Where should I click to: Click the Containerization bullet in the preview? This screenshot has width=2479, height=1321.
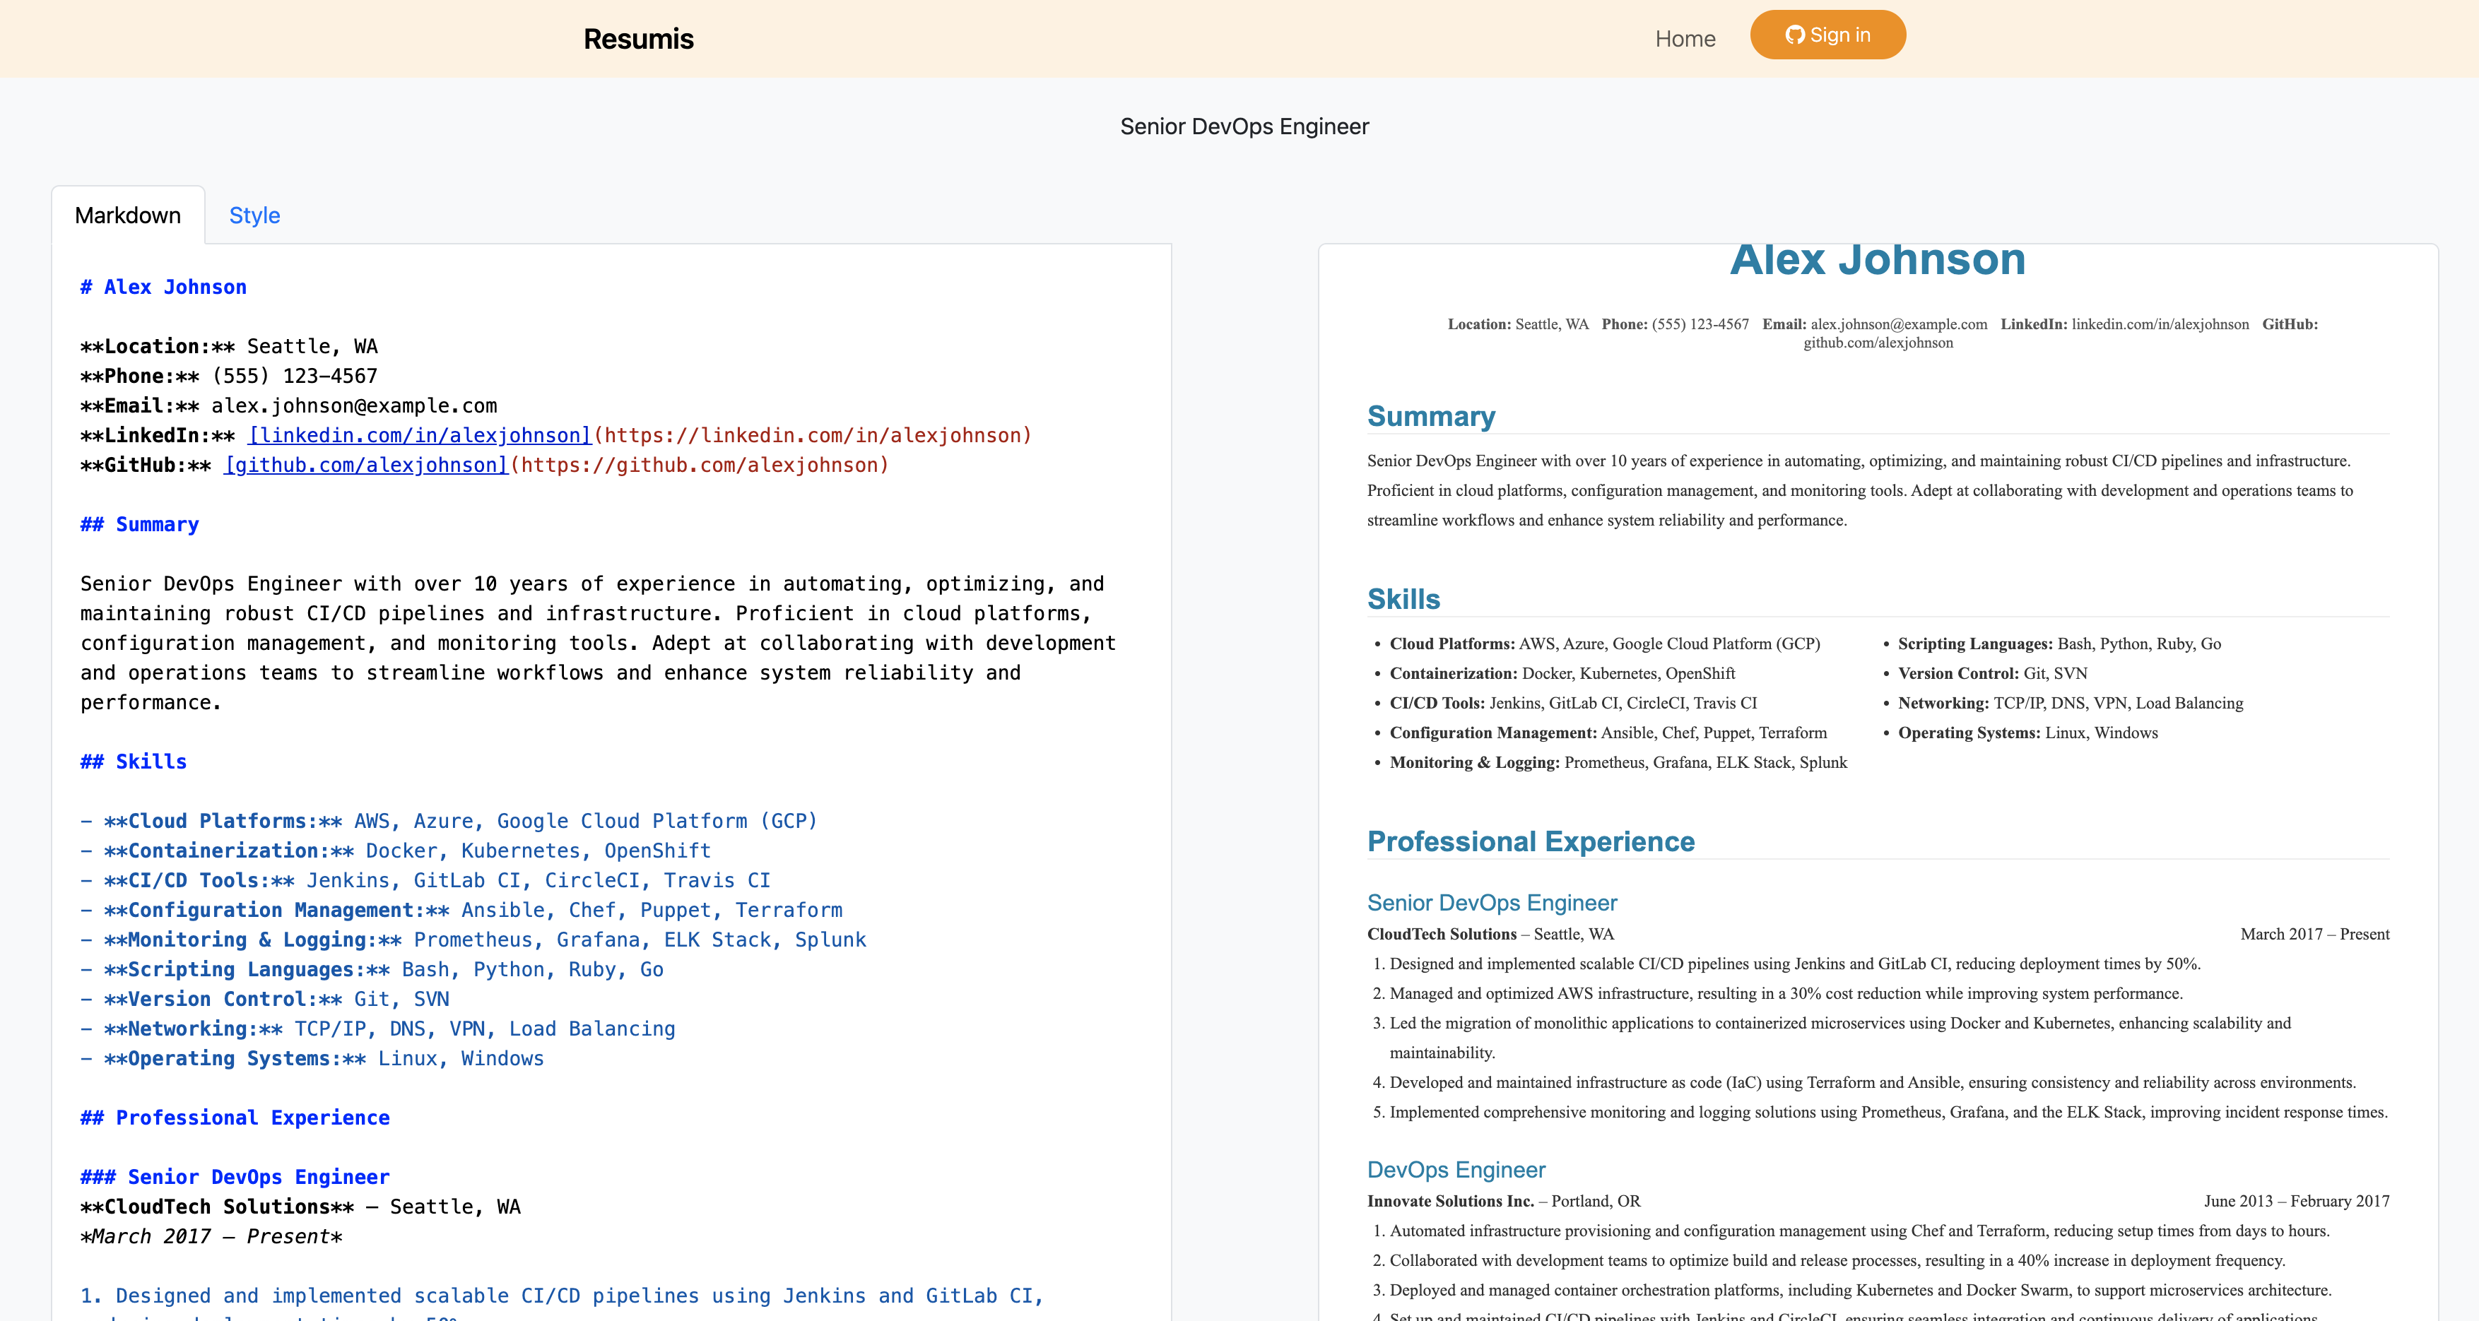coord(1562,673)
